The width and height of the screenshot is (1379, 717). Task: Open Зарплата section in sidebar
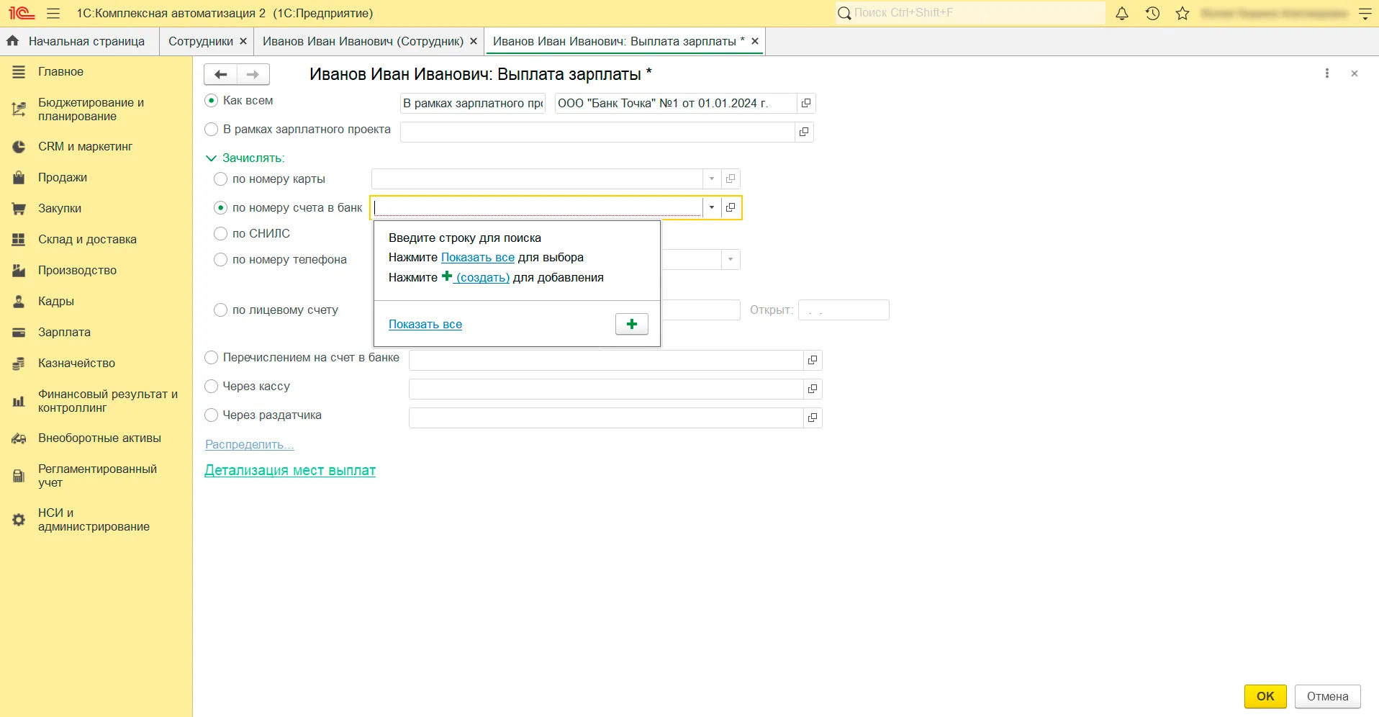pos(64,333)
